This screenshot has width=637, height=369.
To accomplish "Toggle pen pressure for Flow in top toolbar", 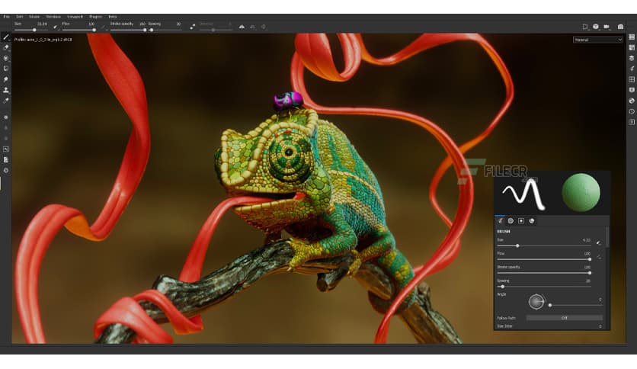I will click(x=103, y=27).
